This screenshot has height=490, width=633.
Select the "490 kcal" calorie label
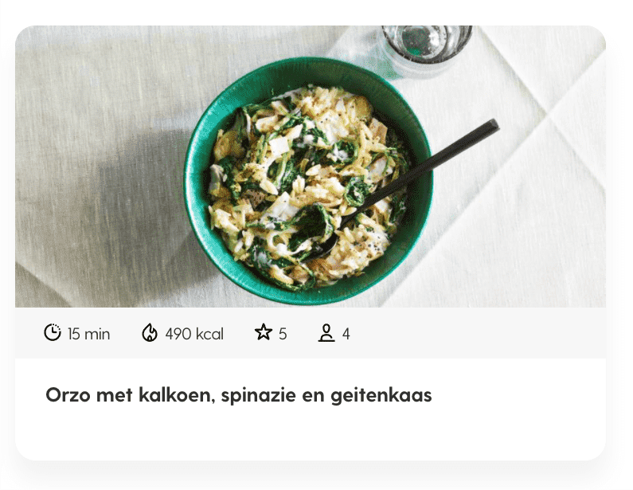coord(194,334)
